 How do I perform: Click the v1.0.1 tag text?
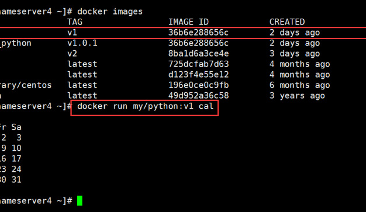[82, 43]
